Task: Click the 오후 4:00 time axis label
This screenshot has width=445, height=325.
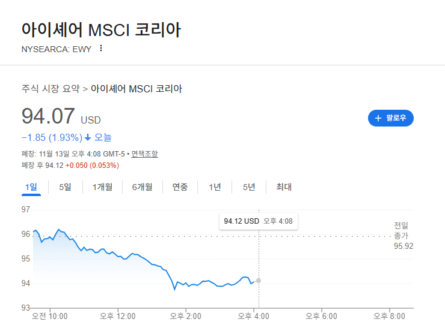Action: (x=253, y=316)
